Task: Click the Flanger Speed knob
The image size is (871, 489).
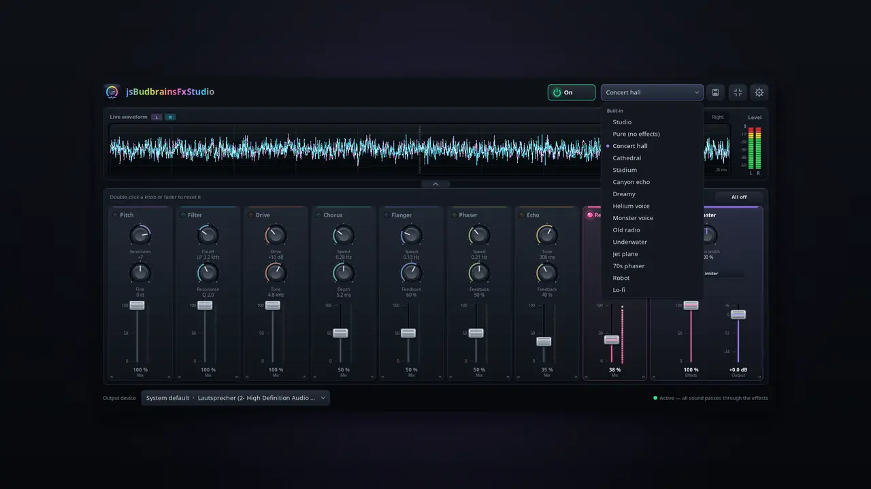Action: 411,235
